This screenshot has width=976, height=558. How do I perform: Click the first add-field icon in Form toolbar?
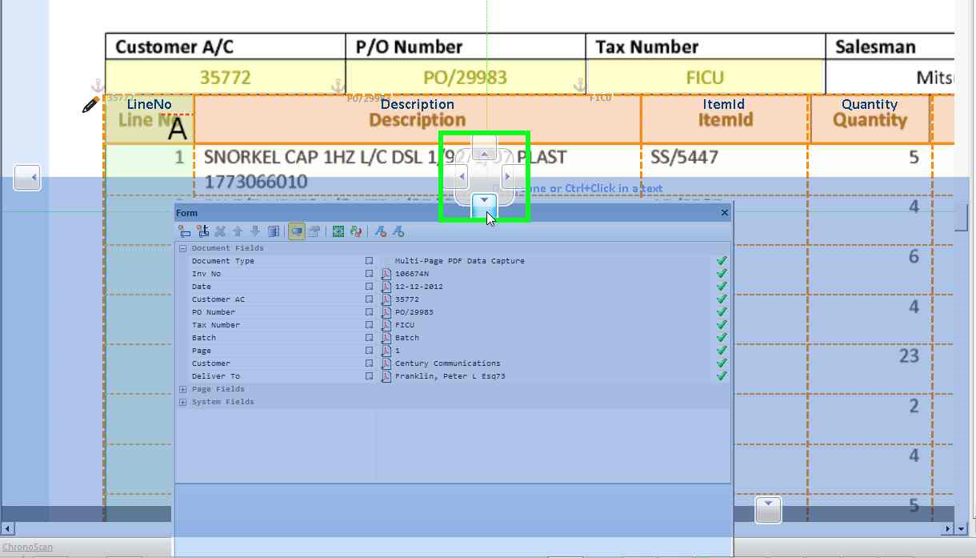pos(185,231)
